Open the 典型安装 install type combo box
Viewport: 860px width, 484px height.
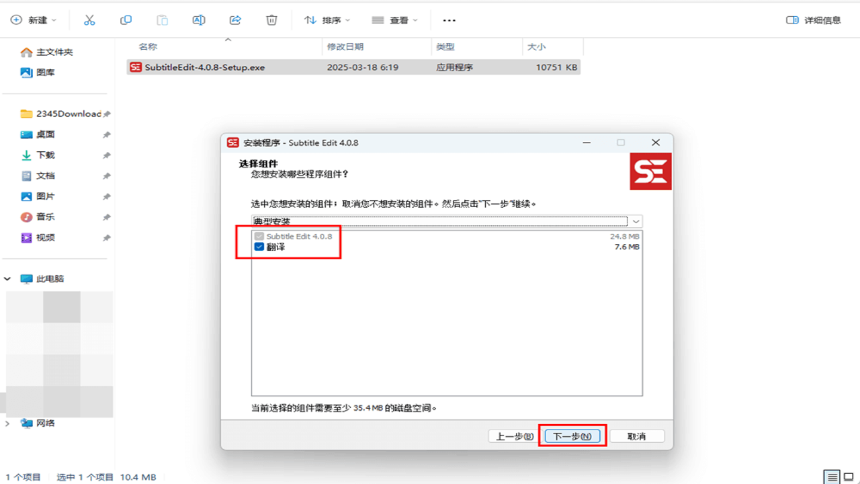pos(447,221)
